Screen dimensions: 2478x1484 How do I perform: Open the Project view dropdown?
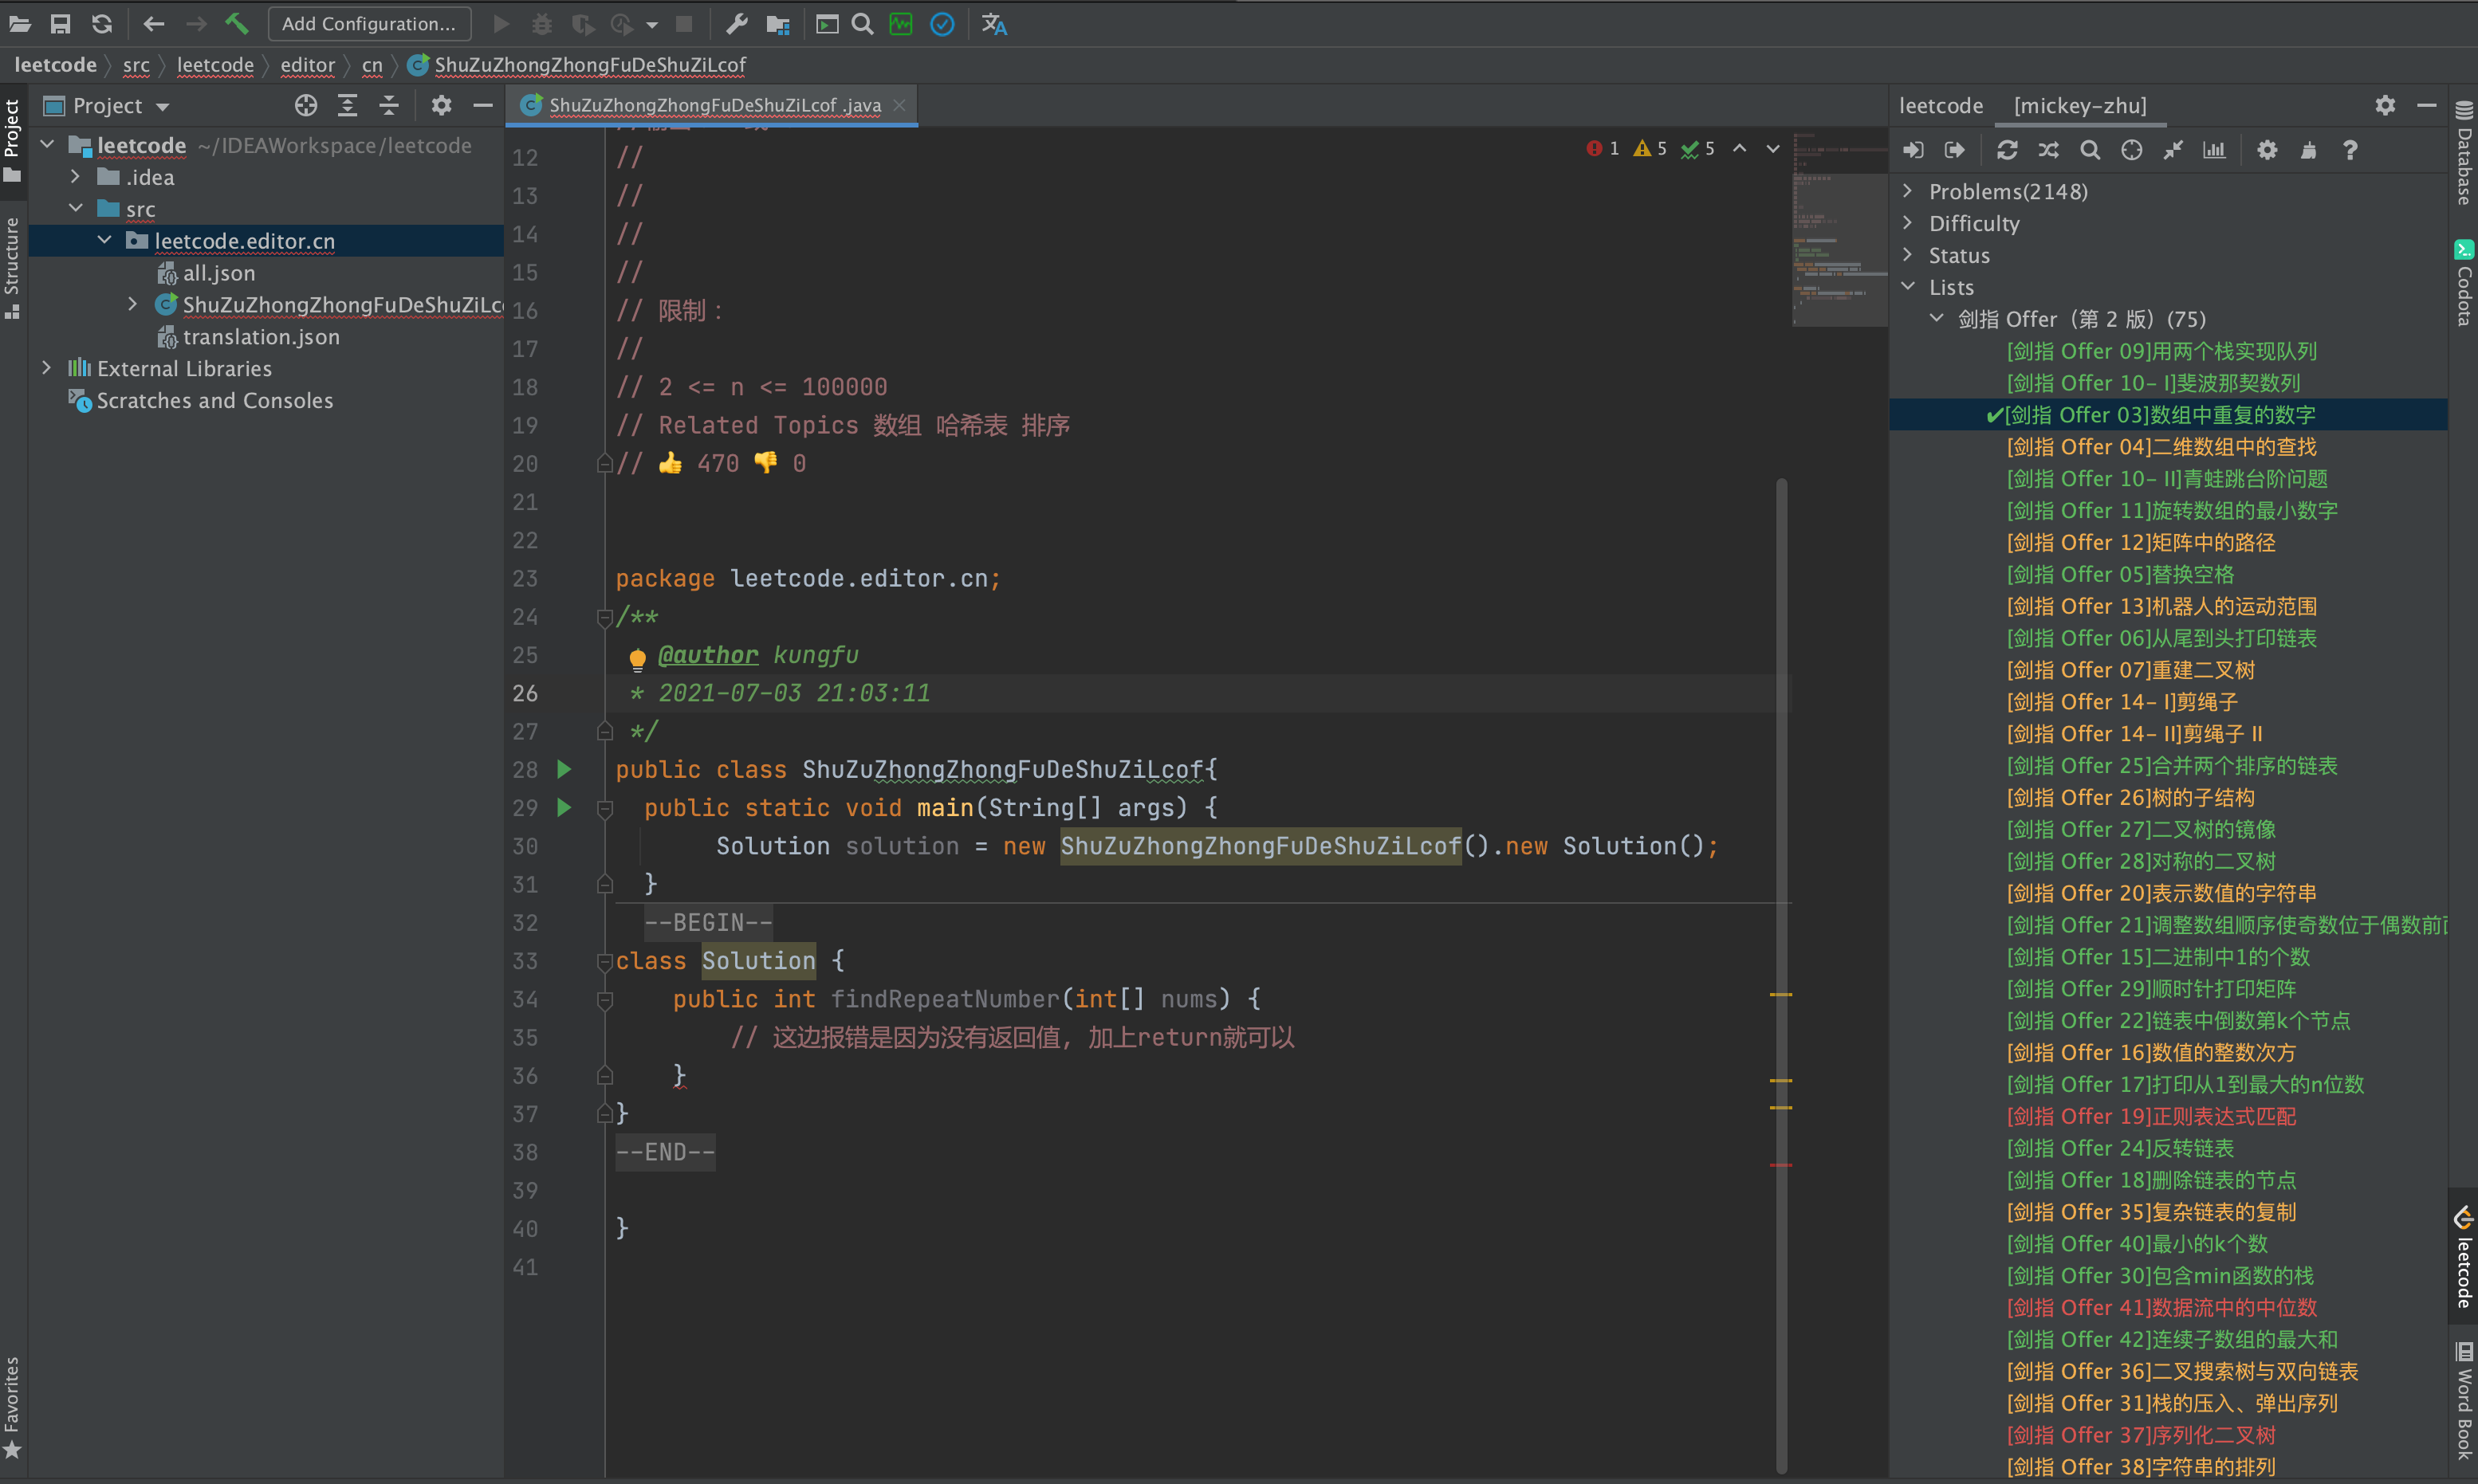162,106
